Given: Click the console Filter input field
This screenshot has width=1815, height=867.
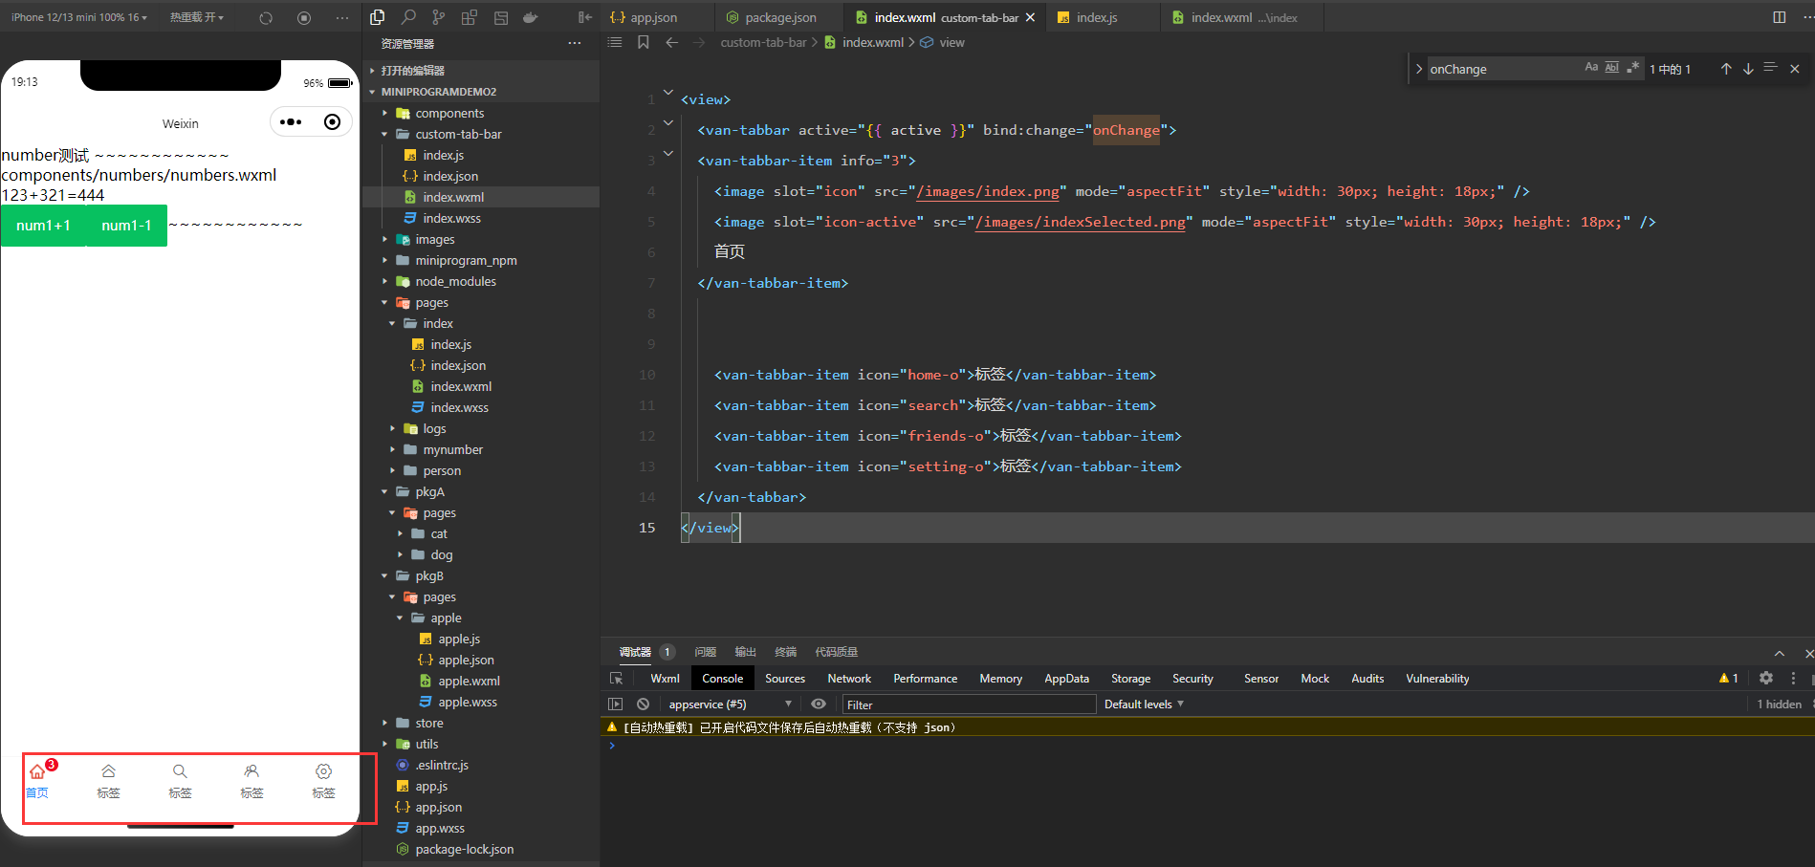Looking at the screenshot, I should 968,704.
